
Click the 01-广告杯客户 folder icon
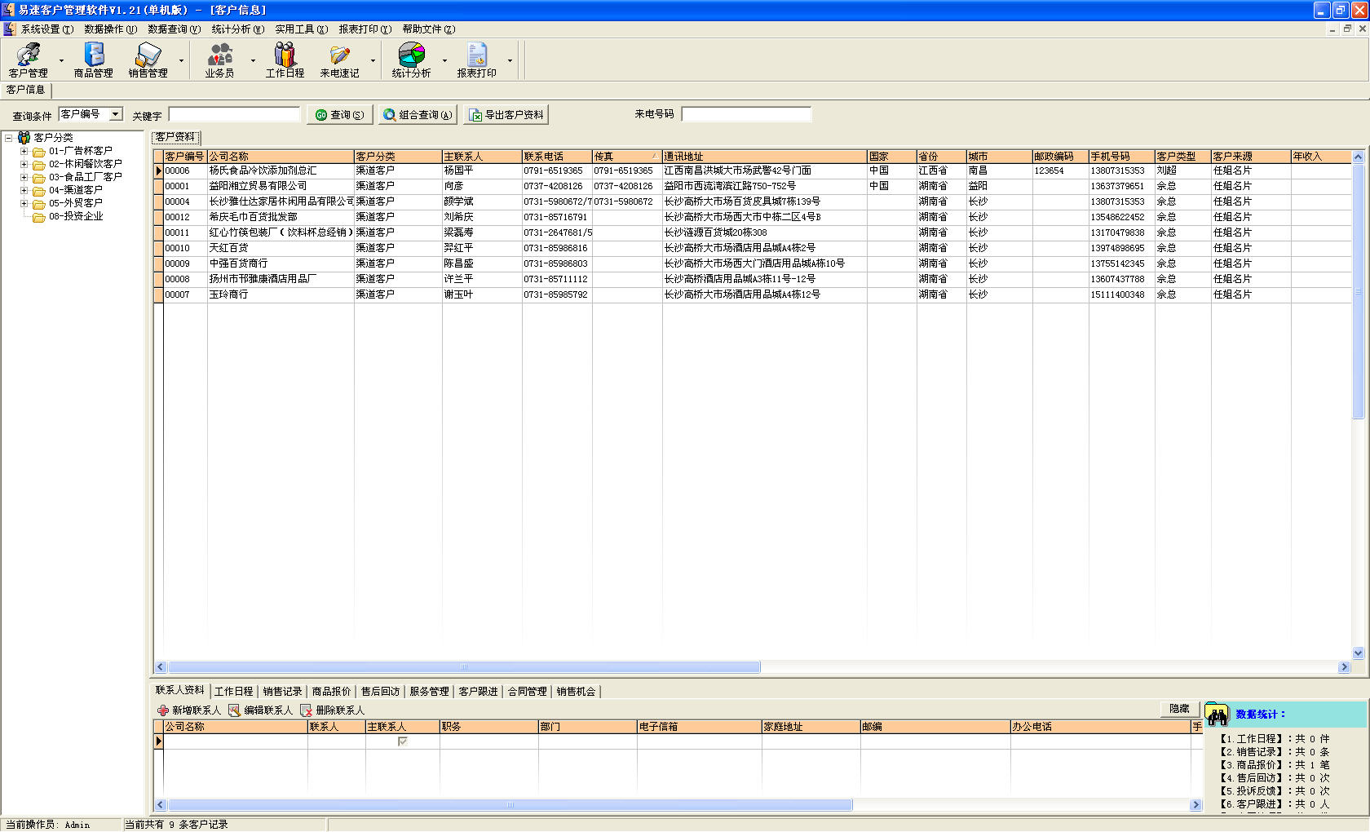tap(38, 152)
